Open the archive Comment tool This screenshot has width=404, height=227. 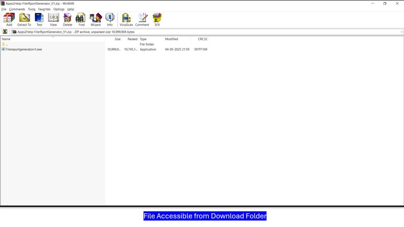click(x=142, y=19)
